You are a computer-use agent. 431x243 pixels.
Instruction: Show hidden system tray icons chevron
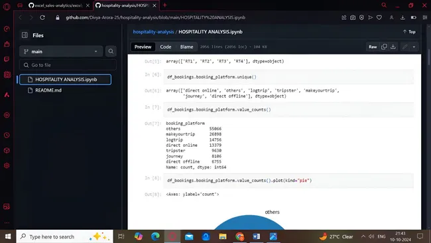click(363, 236)
